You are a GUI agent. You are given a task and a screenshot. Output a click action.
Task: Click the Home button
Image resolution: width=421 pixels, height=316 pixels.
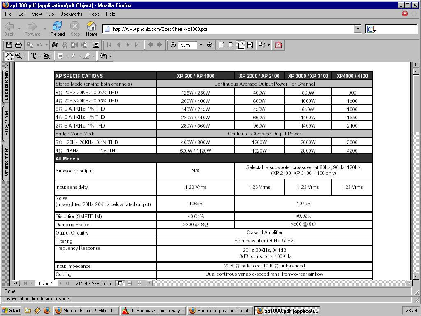pyautogui.click(x=92, y=29)
